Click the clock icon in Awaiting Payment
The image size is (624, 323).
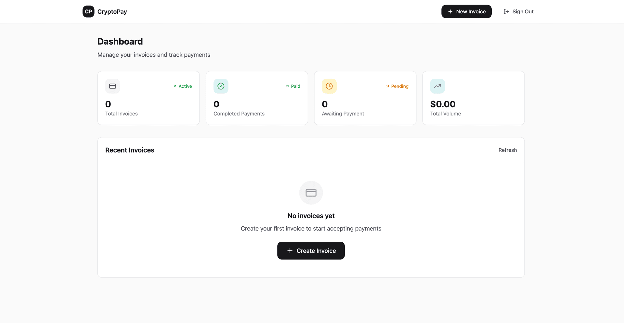click(329, 86)
